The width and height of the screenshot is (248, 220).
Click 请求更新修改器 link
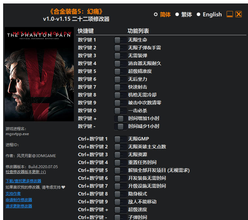click(19, 206)
